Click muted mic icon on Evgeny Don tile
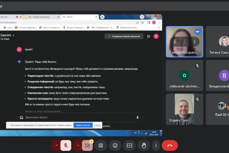This screenshot has width=229, height=153. 197,99
